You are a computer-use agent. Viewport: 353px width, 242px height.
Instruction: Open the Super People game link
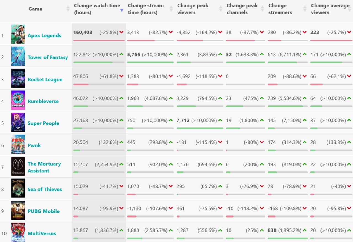43,123
